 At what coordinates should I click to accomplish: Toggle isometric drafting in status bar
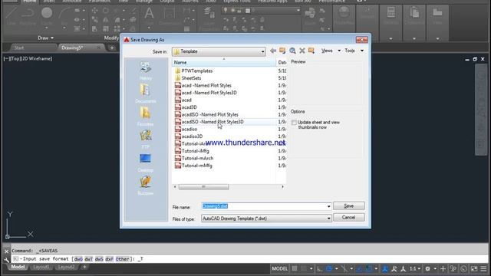click(344, 268)
